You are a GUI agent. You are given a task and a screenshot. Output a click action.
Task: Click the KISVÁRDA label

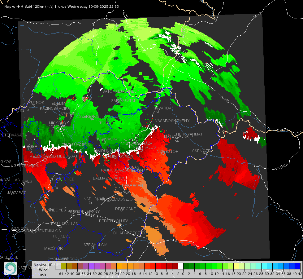point(162,108)
